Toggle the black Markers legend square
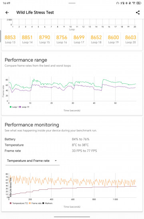The width and height of the screenshot is (144, 219). [x=43, y=203]
